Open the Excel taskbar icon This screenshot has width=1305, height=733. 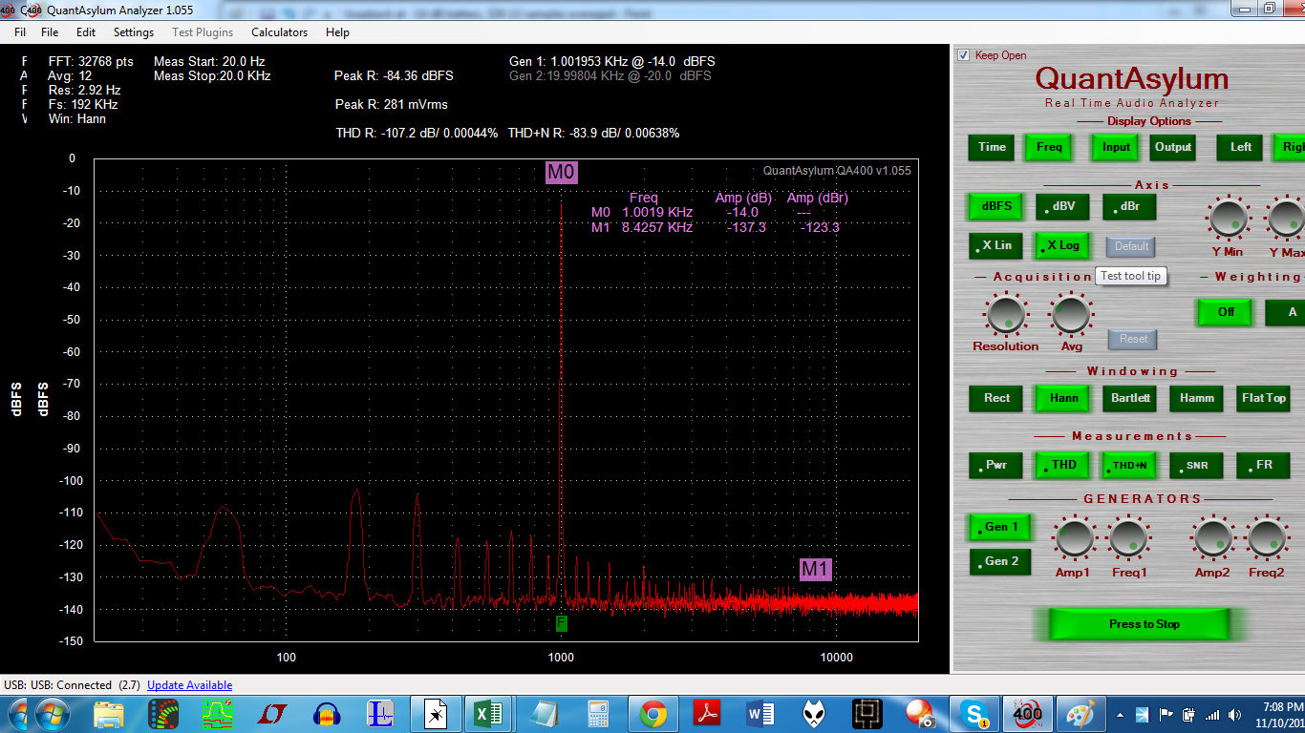(489, 713)
